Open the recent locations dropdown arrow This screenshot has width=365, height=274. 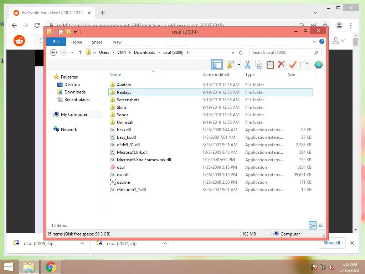point(72,52)
